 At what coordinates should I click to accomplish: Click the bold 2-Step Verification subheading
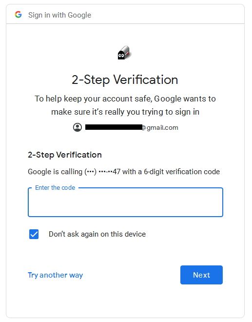coord(65,155)
